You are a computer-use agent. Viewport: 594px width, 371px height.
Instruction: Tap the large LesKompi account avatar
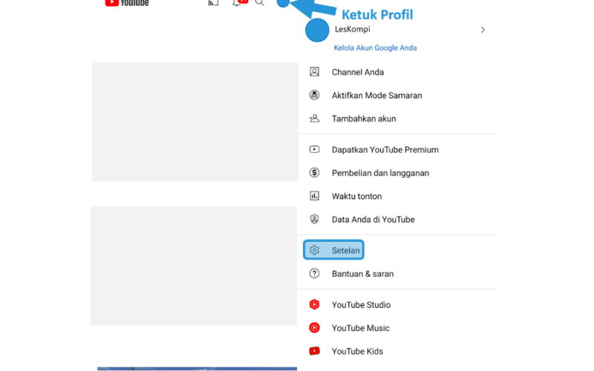point(317,30)
